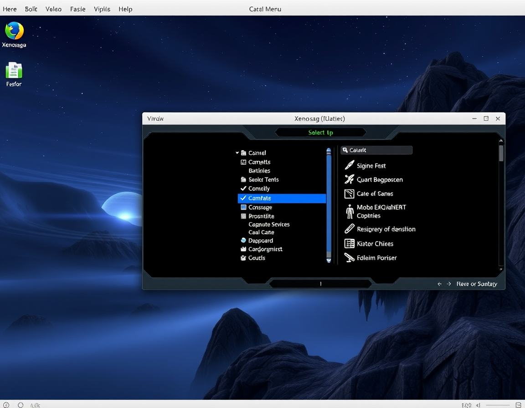Image resolution: width=525 pixels, height=408 pixels.
Task: Click the globe icon next to Dappcard
Action: point(243,240)
